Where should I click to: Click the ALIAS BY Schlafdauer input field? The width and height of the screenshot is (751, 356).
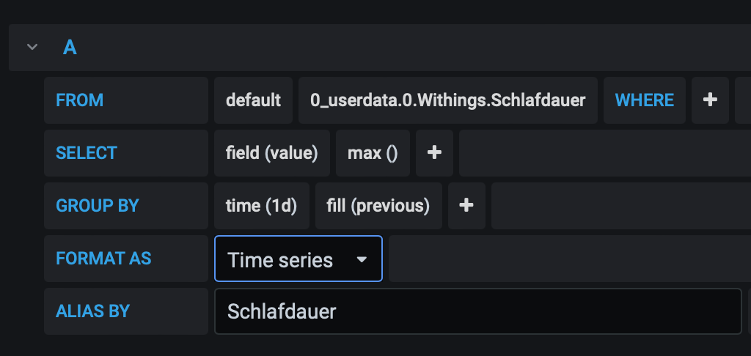[478, 311]
